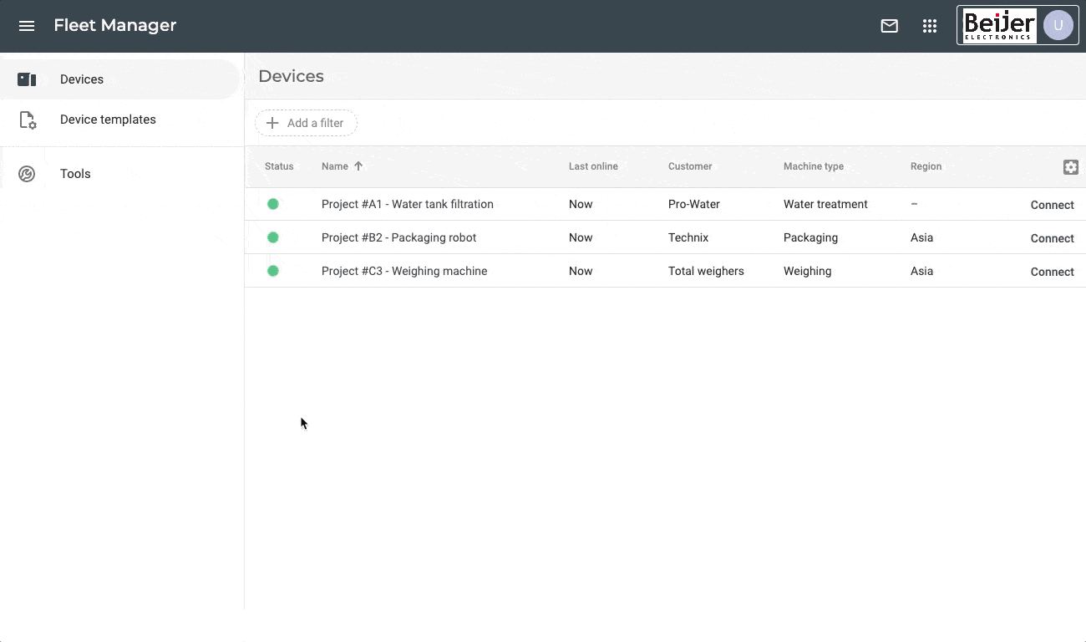Open table column settings gear
This screenshot has width=1086, height=642.
pyautogui.click(x=1071, y=167)
